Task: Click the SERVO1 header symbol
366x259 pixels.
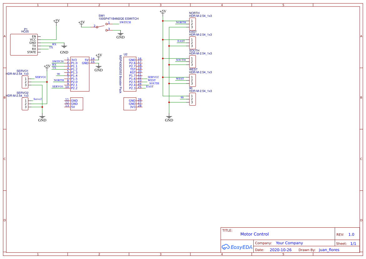Action: click(x=24, y=82)
